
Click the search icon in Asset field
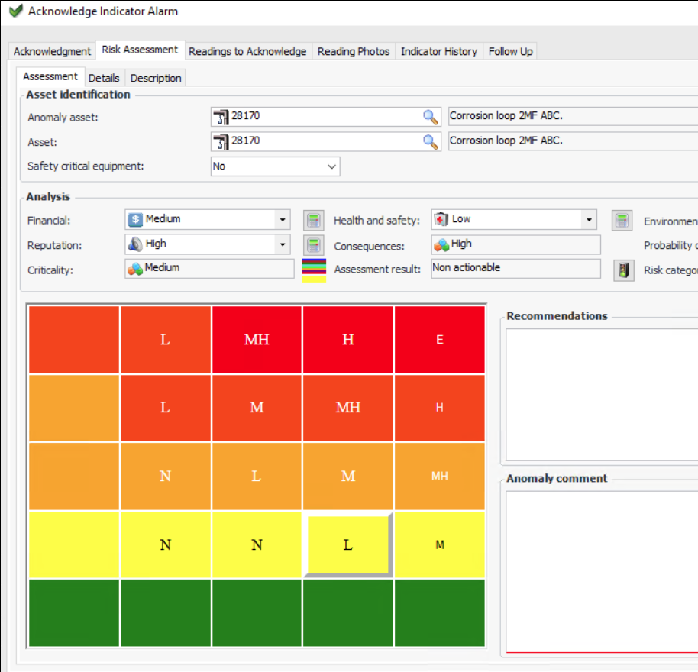pos(431,141)
